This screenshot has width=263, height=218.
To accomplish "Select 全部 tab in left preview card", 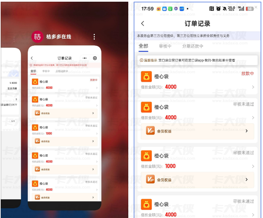I will pyautogui.click(x=33, y=71).
